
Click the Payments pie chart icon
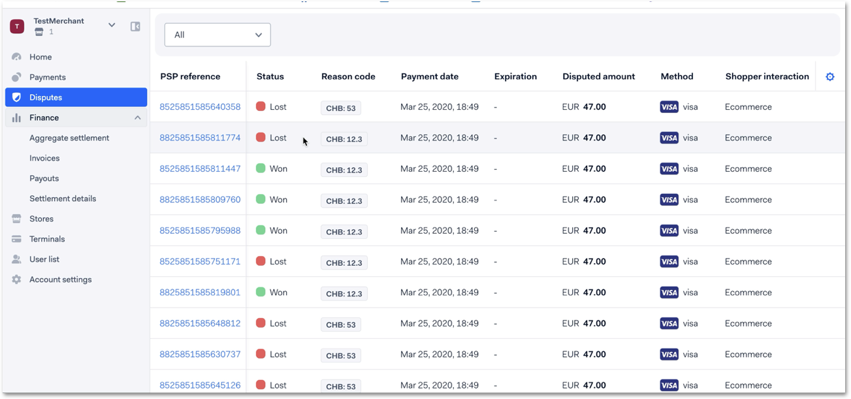[x=17, y=77]
